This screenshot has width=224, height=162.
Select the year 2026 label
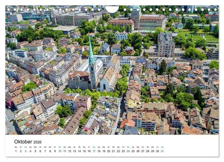point(37,142)
